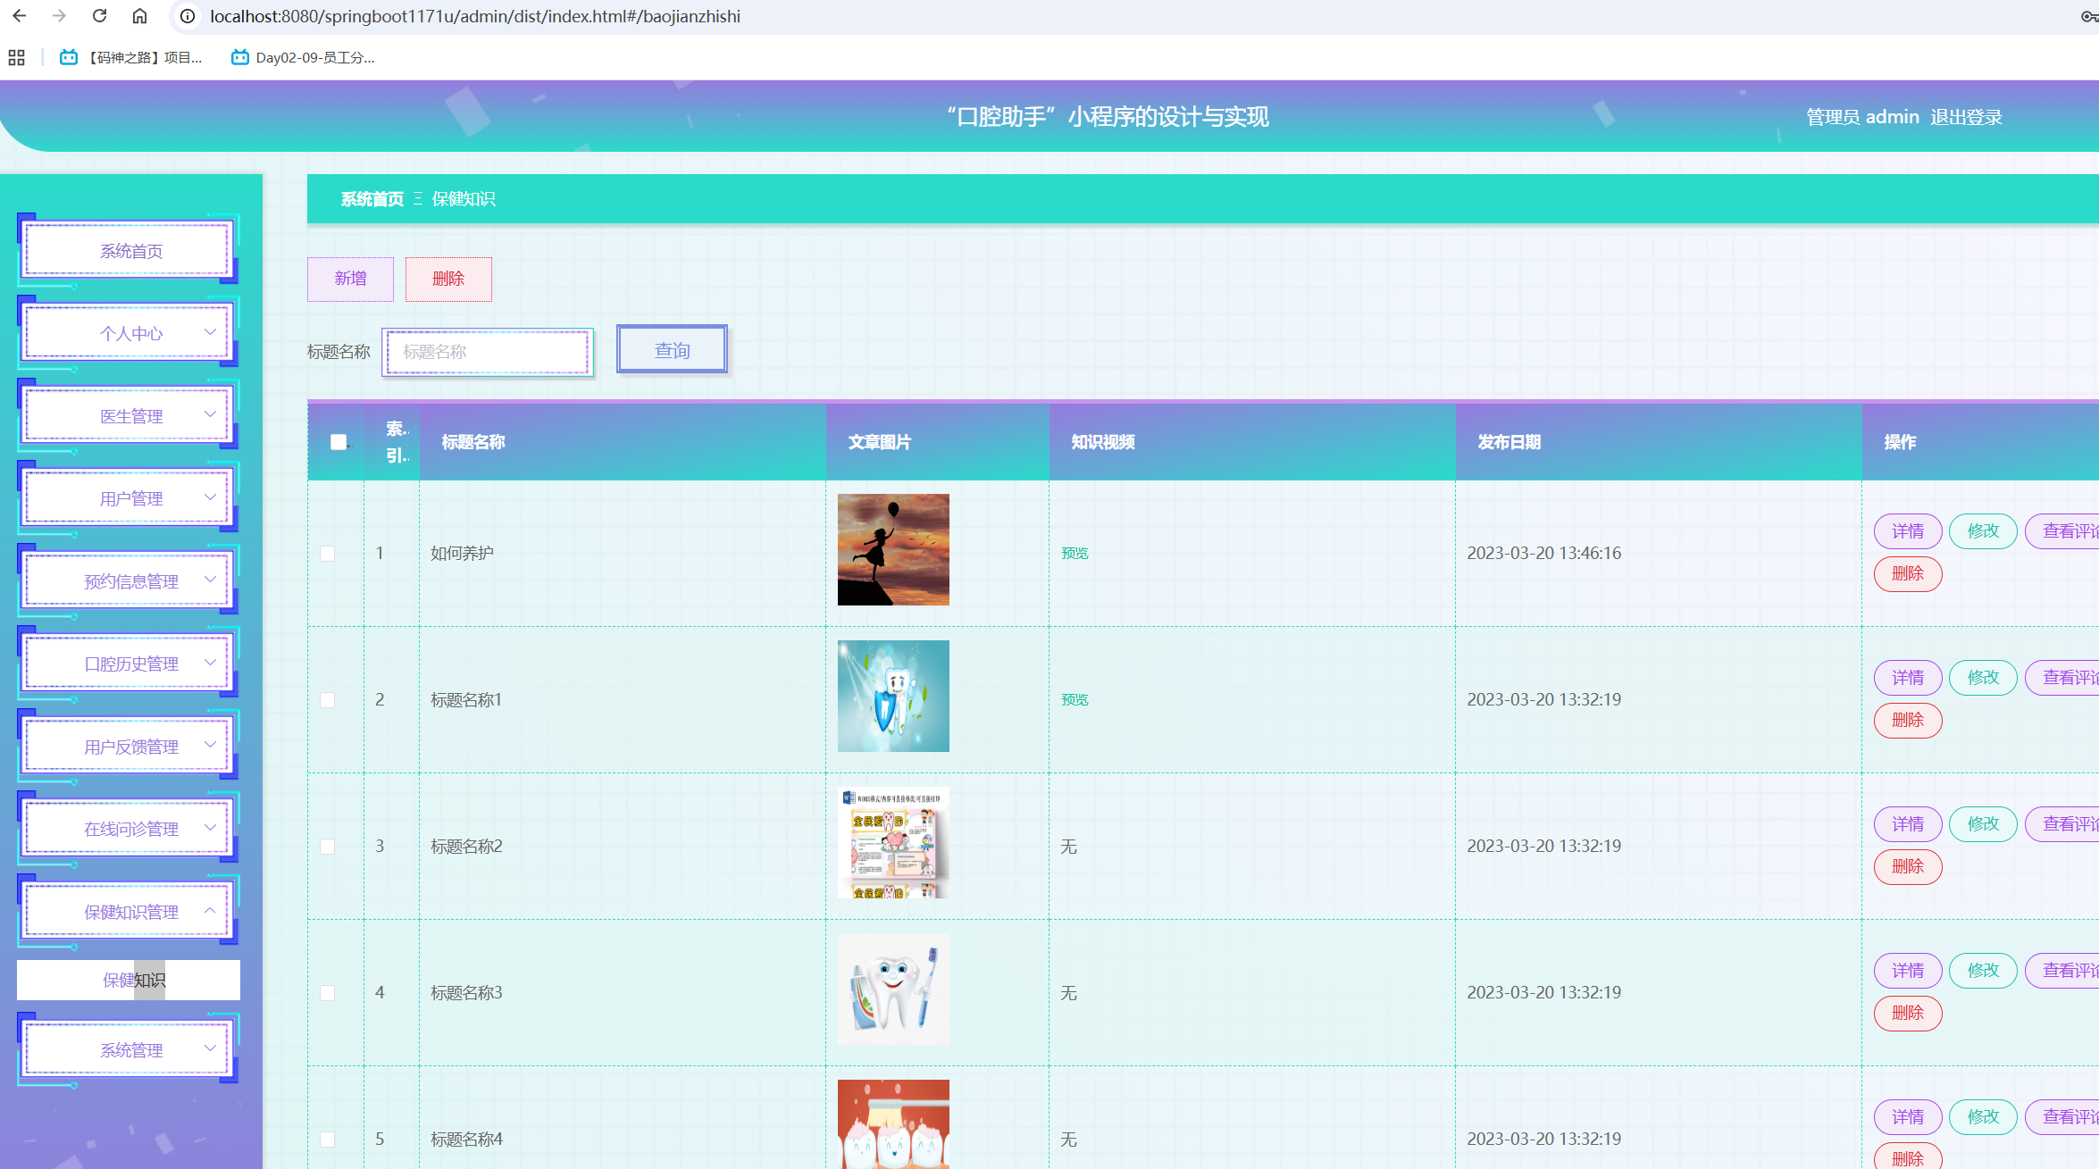Click the 标题名称 search input field
The image size is (2099, 1169).
tap(488, 352)
